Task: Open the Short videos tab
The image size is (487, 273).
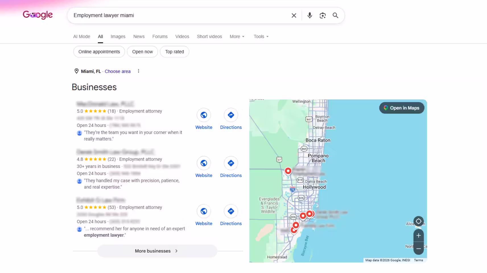Action: click(209, 36)
